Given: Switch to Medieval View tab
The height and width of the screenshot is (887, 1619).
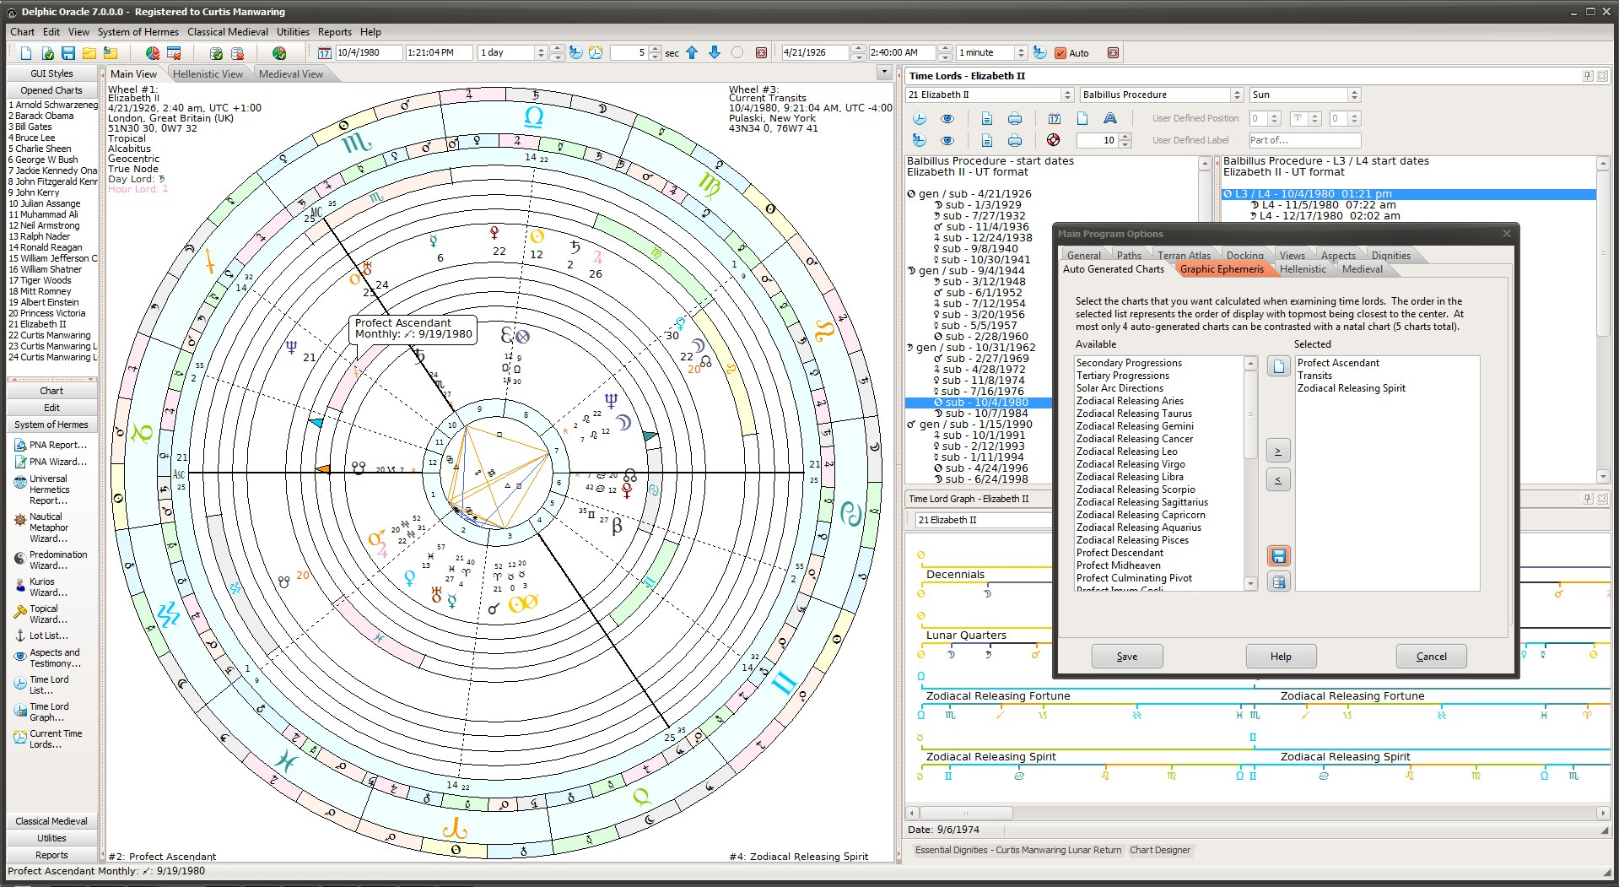Looking at the screenshot, I should tap(291, 74).
